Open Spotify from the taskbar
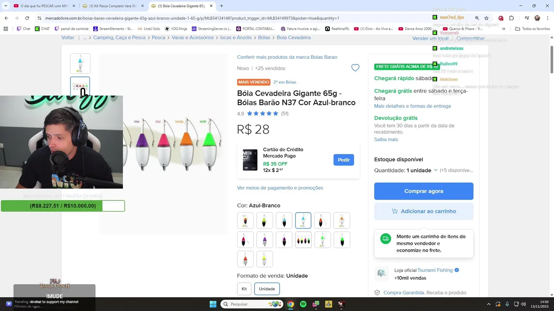 (303, 304)
